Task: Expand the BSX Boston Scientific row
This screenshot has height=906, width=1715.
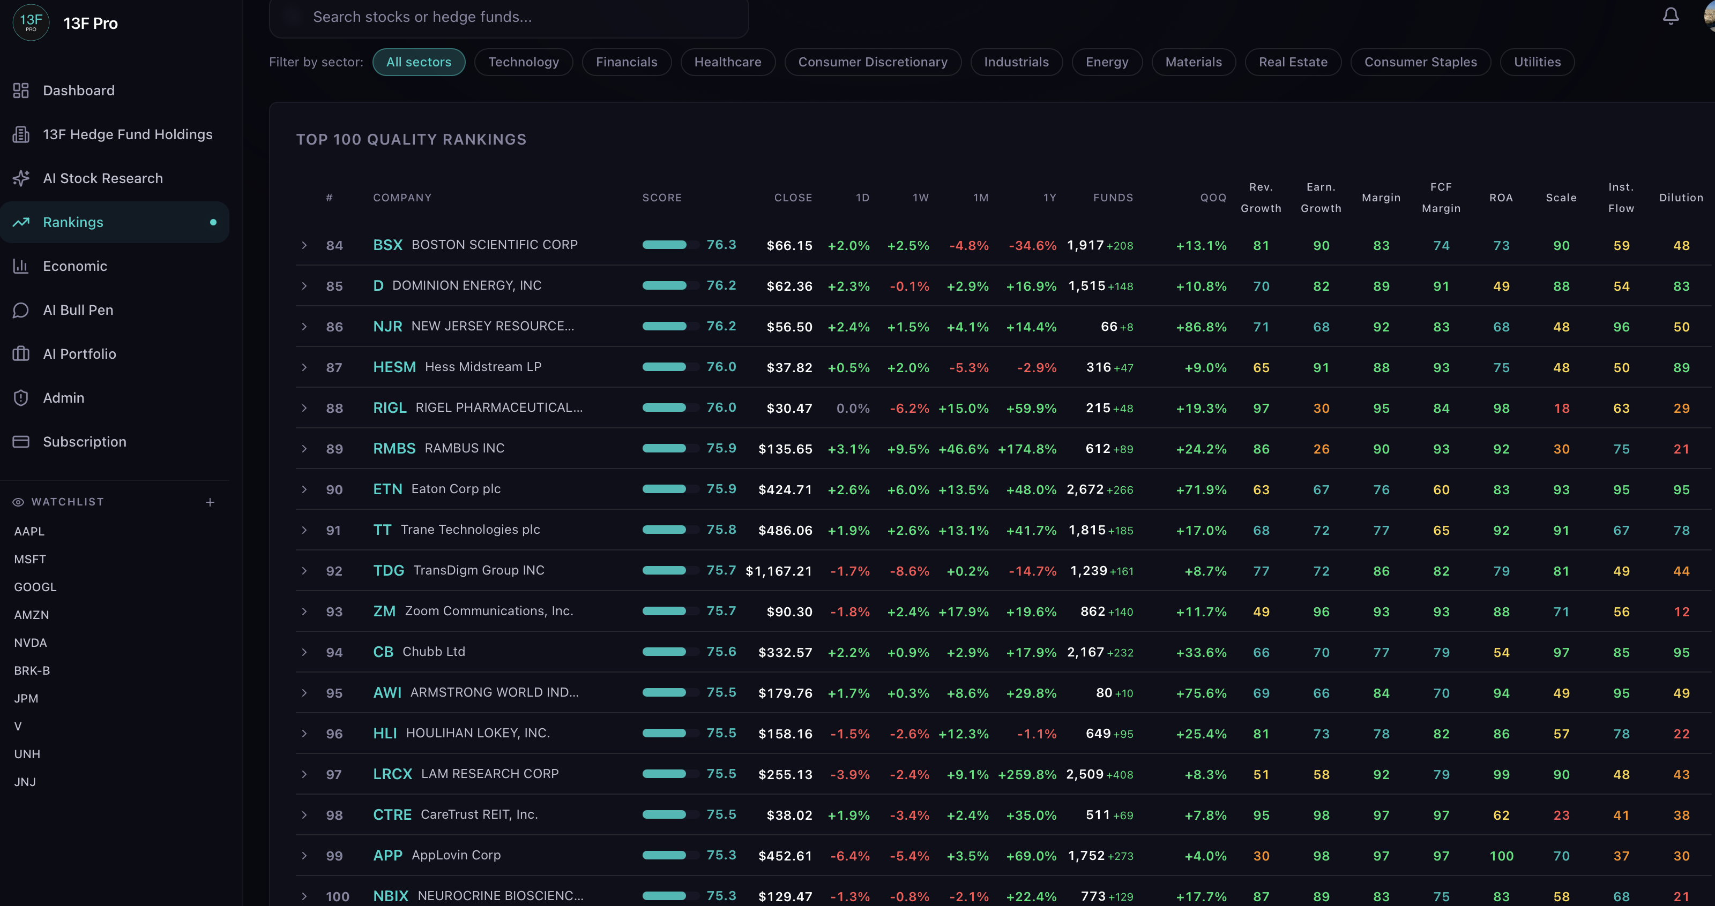Action: [304, 245]
